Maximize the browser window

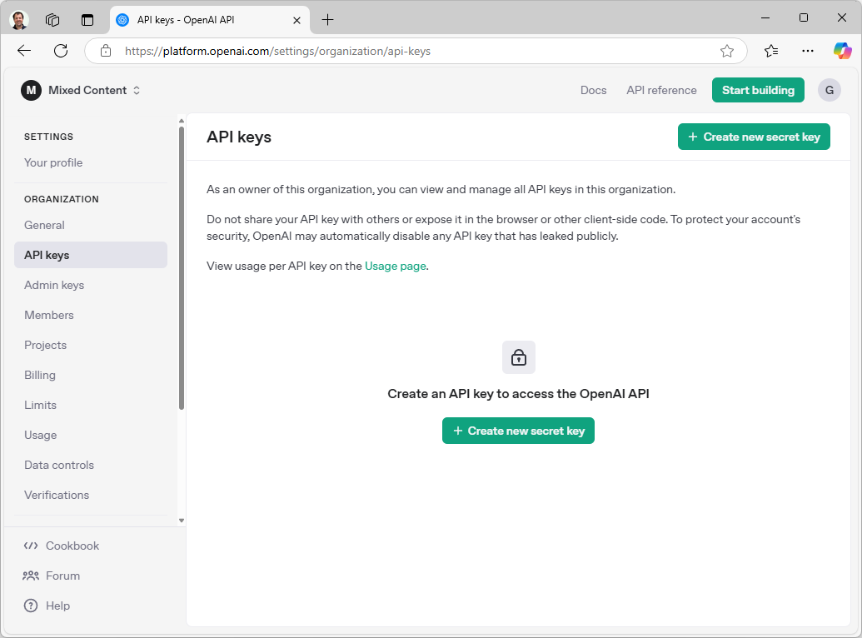804,18
